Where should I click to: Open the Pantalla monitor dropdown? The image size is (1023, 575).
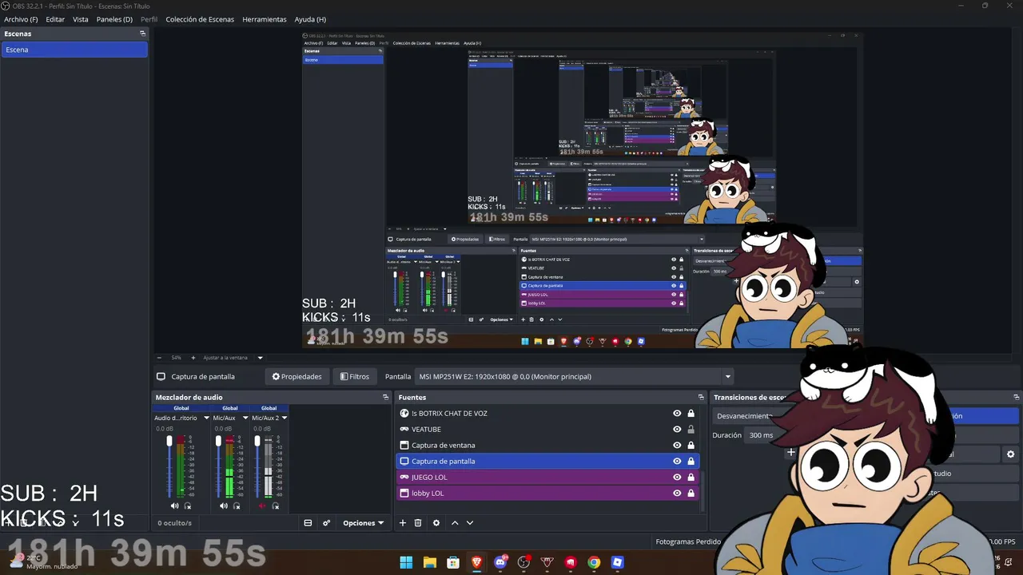point(574,376)
